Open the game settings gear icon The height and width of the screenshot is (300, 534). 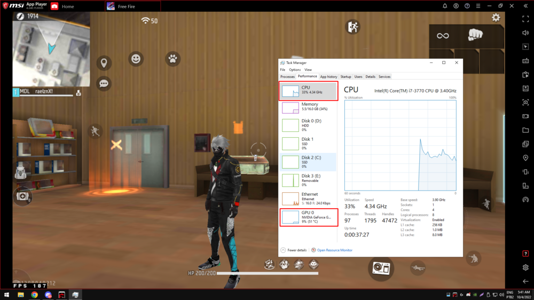point(496,18)
